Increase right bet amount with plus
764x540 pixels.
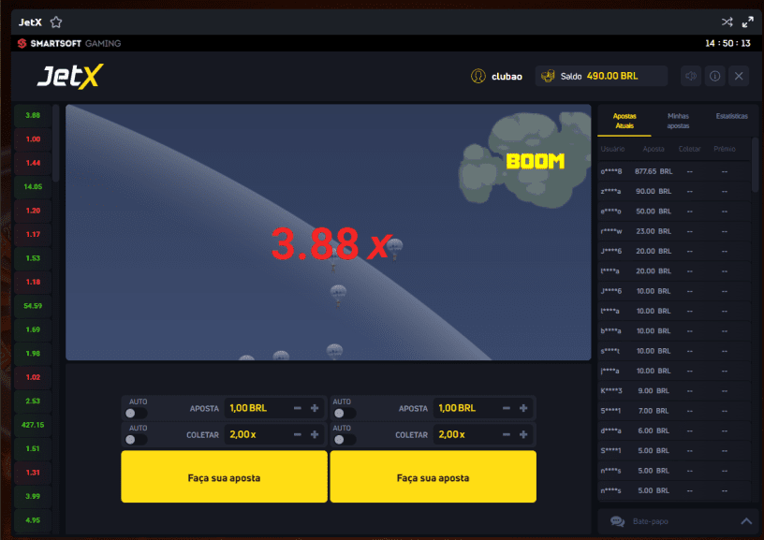(523, 408)
